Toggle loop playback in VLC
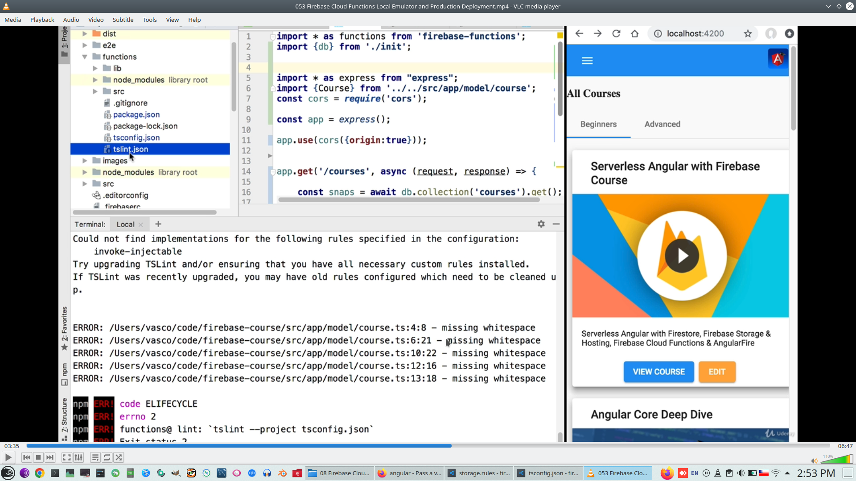Screen dimensions: 856x481 (107, 457)
